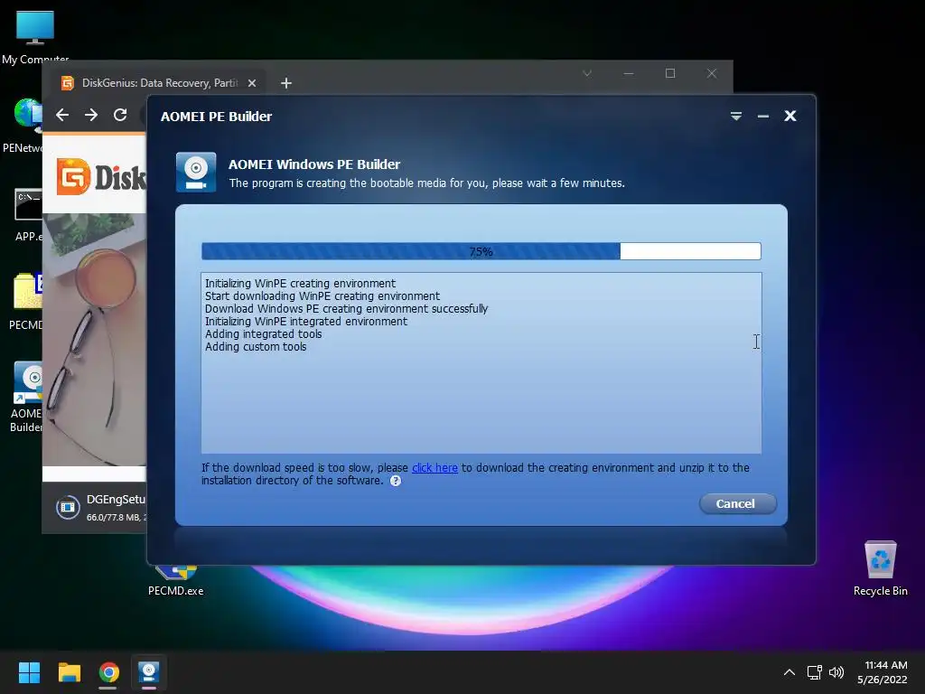Open the volume tray icon
Screen dimensions: 925x694
coord(836,672)
